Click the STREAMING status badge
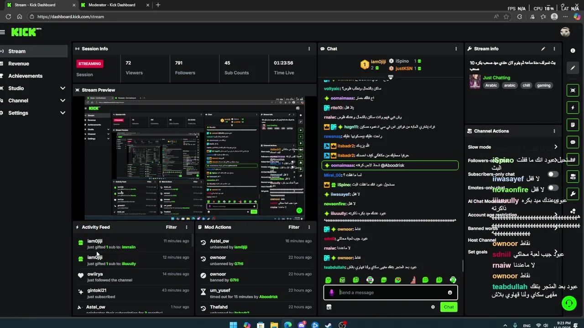 89,64
